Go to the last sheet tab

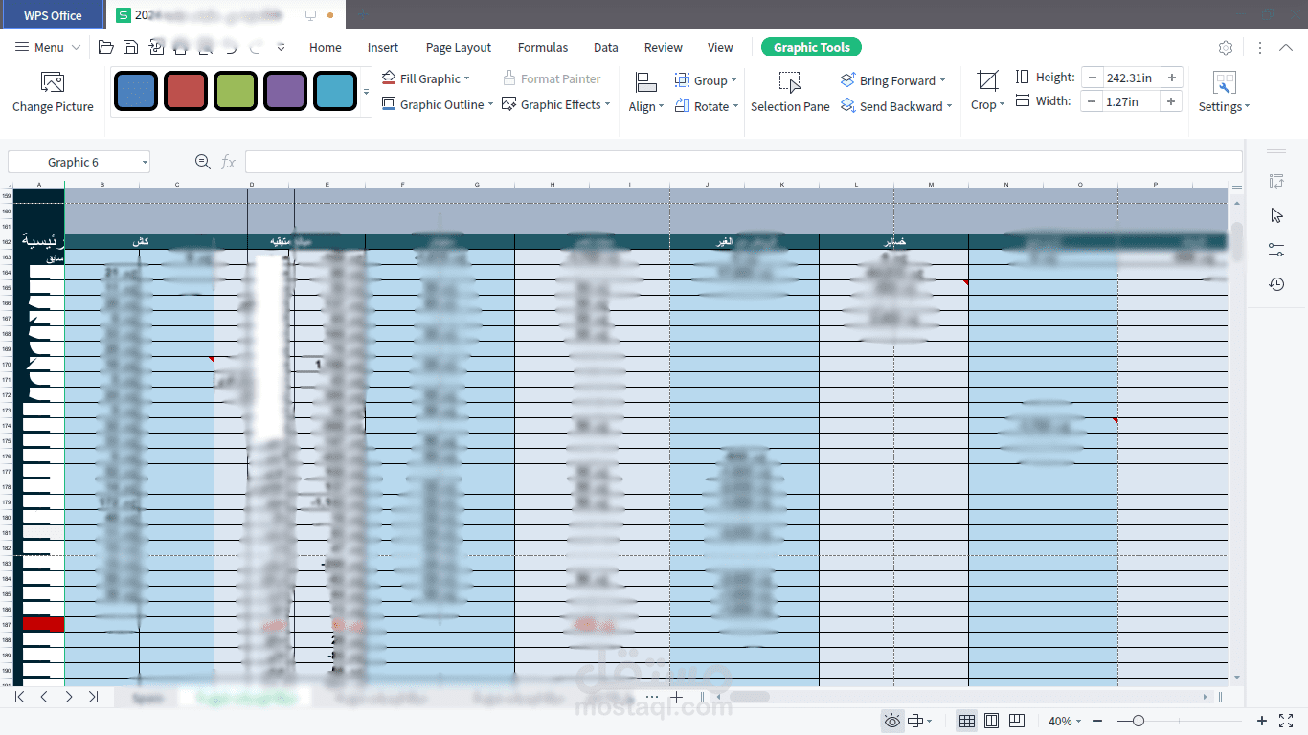[93, 697]
